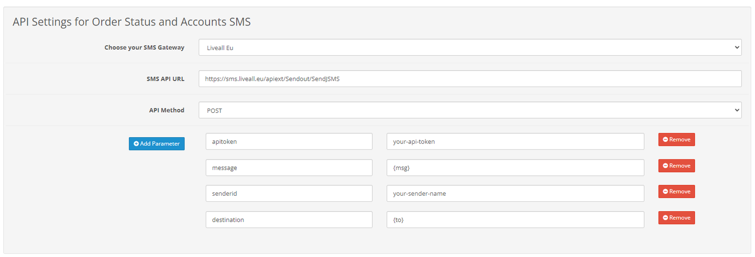The width and height of the screenshot is (755, 257).
Task: Click minus icon on apitoken Remove button
Action: (665, 140)
